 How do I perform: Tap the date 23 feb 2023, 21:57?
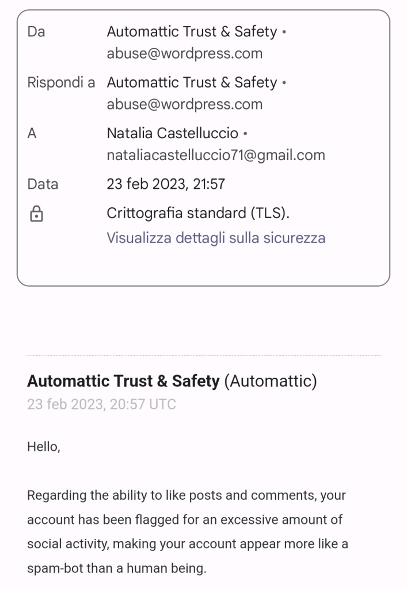[x=166, y=184]
